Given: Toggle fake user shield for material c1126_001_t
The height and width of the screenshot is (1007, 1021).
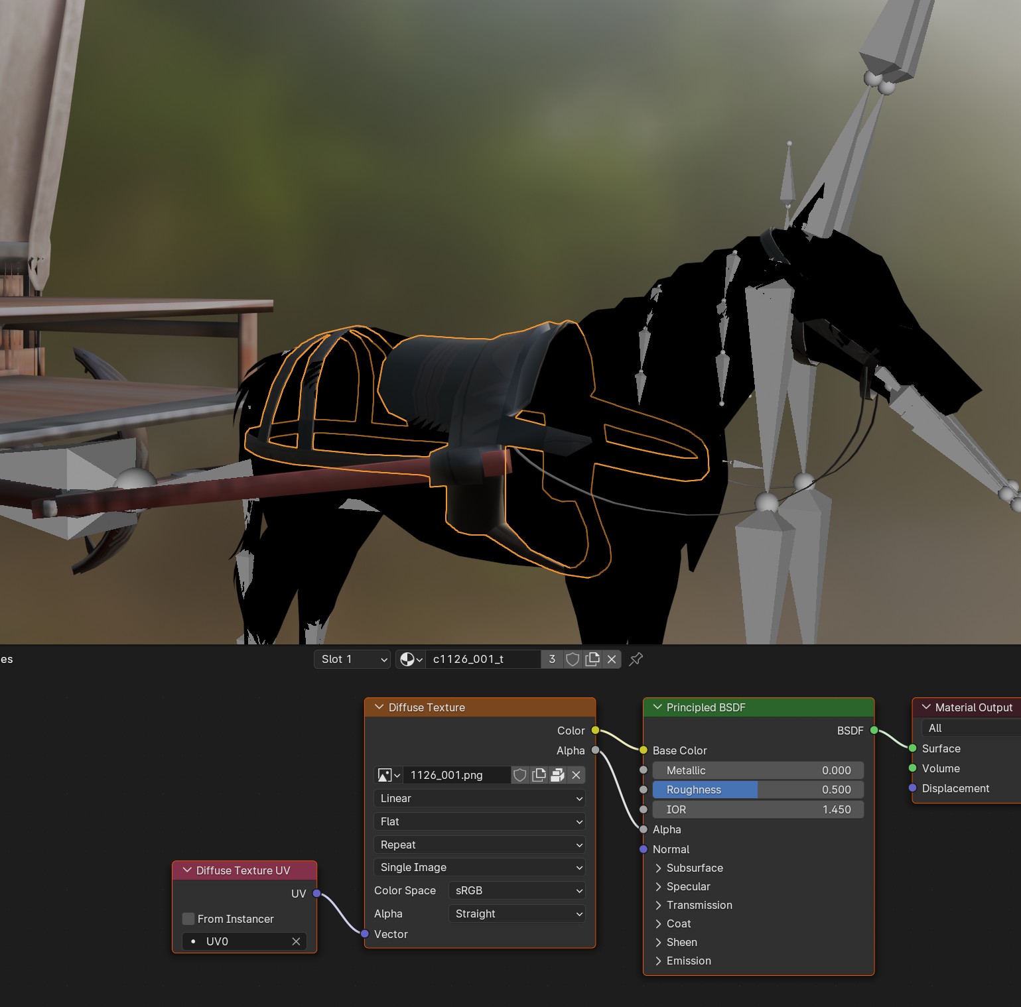Looking at the screenshot, I should click(x=573, y=659).
